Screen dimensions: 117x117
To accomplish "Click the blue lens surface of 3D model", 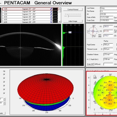I will pos(47,107).
